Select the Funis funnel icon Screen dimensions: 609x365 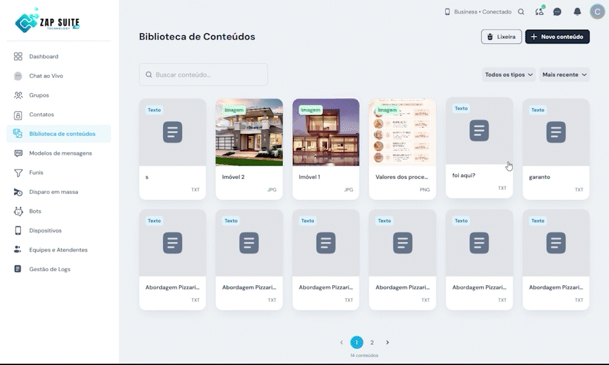(x=18, y=172)
